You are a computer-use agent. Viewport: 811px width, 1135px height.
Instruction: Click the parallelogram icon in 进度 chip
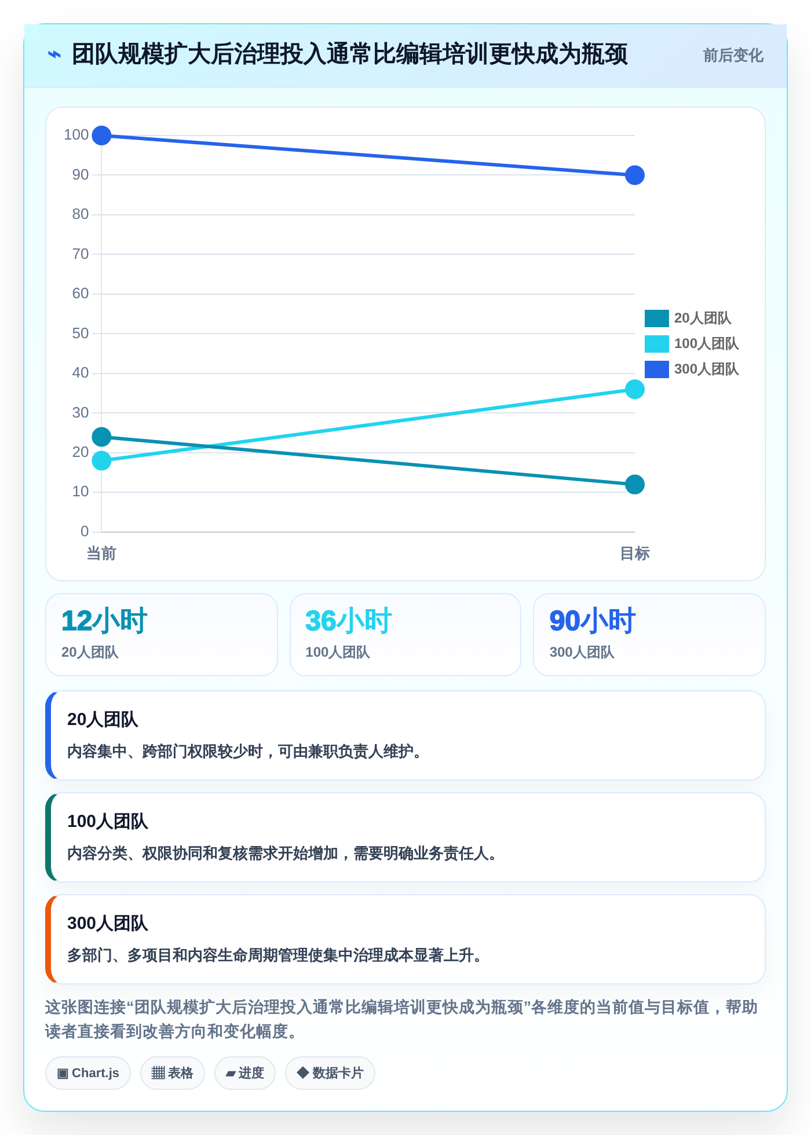231,1074
